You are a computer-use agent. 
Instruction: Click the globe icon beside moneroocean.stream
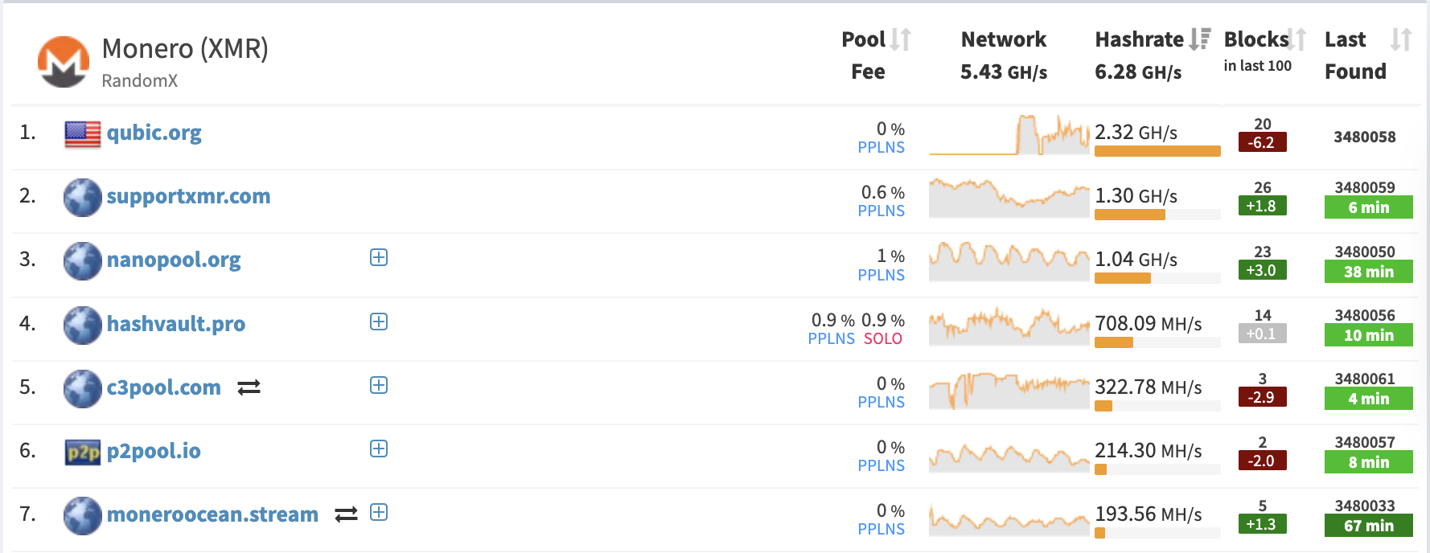(x=81, y=516)
